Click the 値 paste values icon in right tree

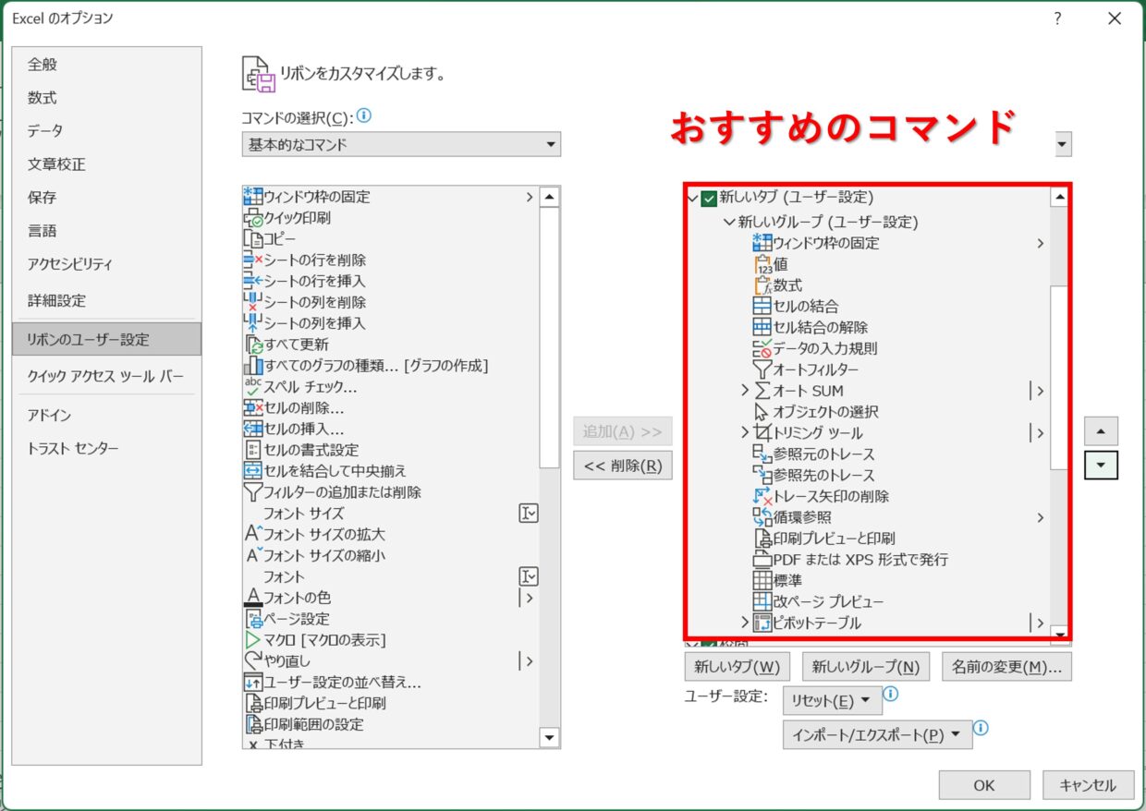tap(762, 264)
